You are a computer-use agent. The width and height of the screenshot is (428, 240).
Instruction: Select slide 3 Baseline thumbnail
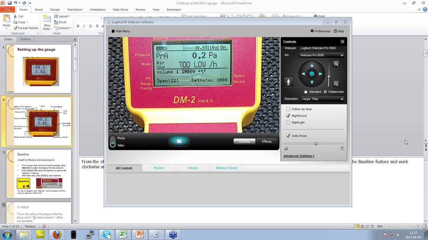pos(39,174)
